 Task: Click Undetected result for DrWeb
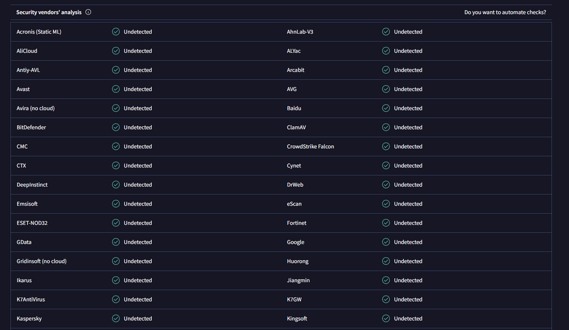[x=408, y=185]
